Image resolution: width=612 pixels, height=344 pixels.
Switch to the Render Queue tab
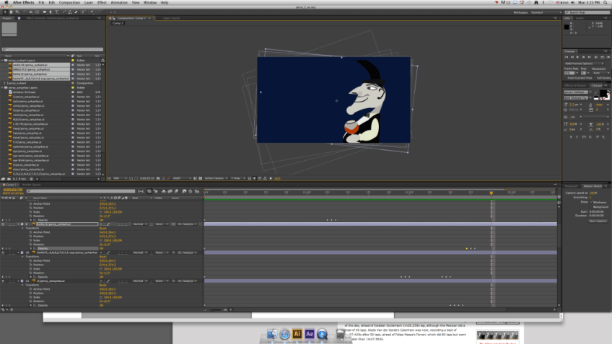point(32,185)
